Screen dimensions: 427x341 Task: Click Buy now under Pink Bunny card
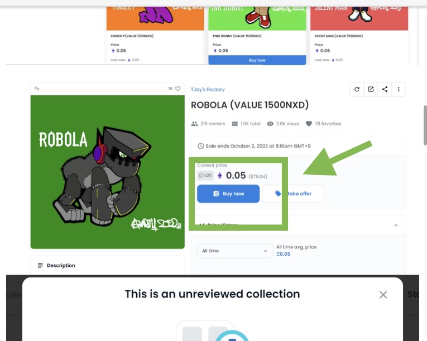(257, 60)
